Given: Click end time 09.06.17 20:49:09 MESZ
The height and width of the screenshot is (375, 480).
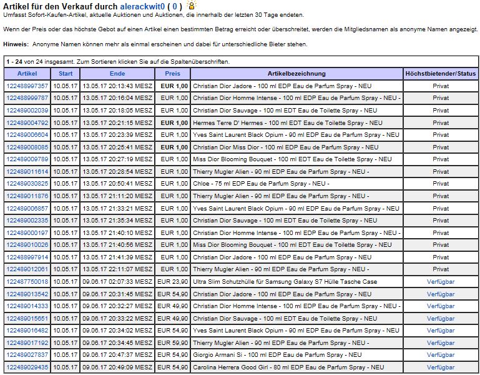Looking at the screenshot, I should pos(117,367).
